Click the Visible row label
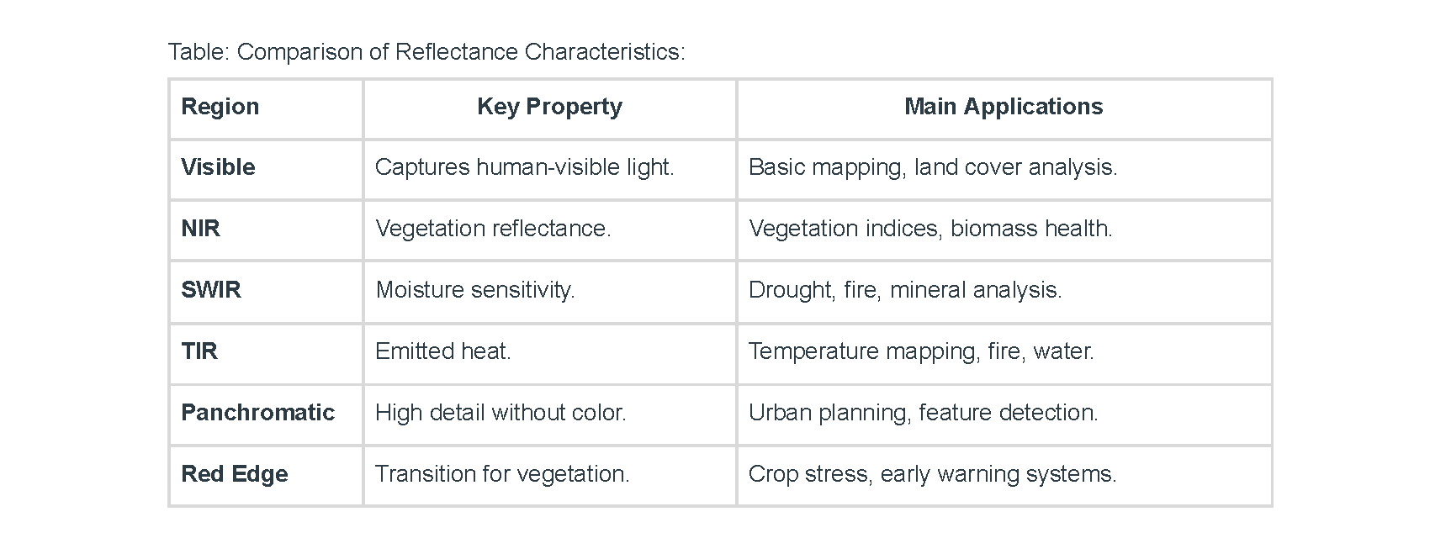Image resolution: width=1430 pixels, height=554 pixels. pos(218,167)
